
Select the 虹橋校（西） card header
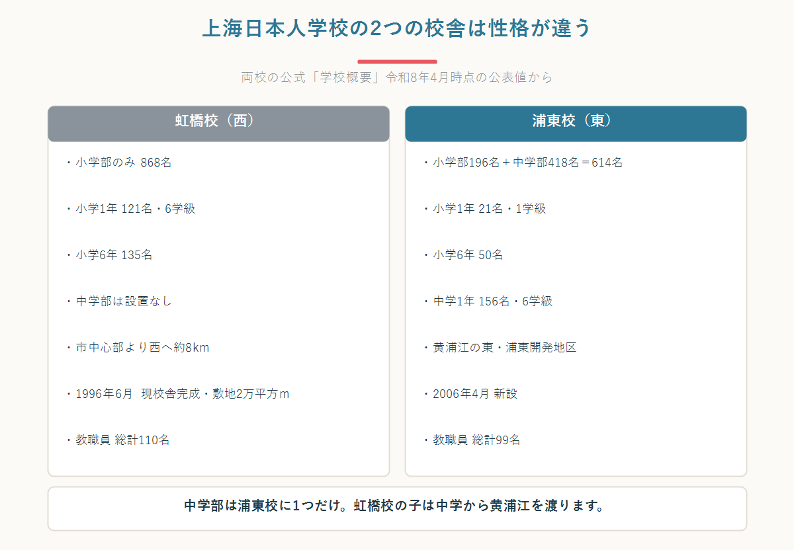pos(218,124)
